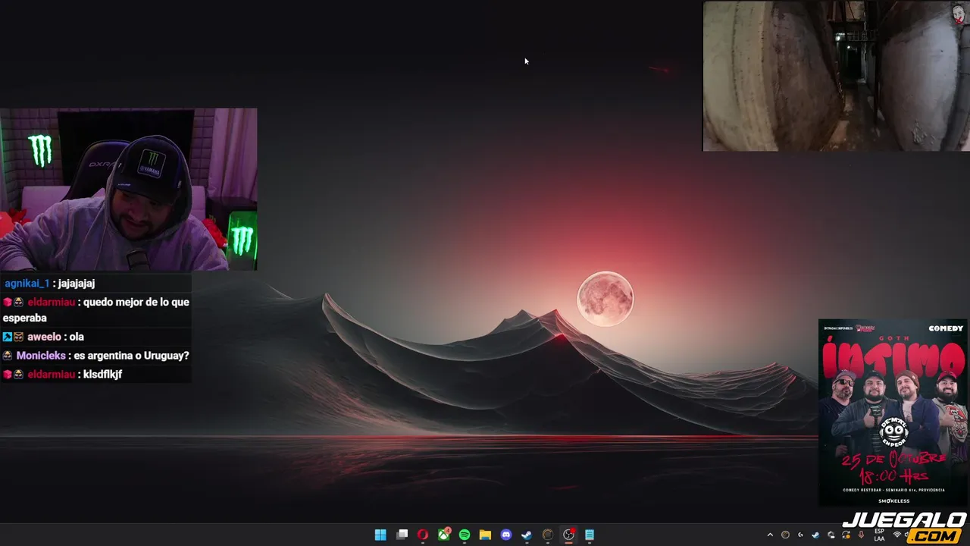970x546 pixels.
Task: Click the red microphone tray icon
Action: [x=861, y=535]
